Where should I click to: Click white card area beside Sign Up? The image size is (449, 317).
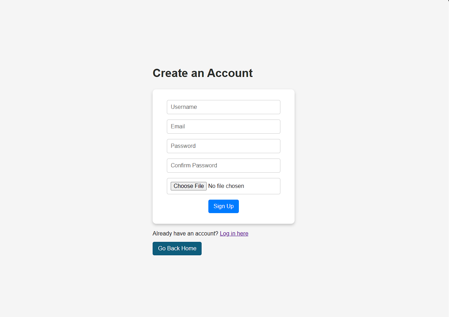[266, 207]
